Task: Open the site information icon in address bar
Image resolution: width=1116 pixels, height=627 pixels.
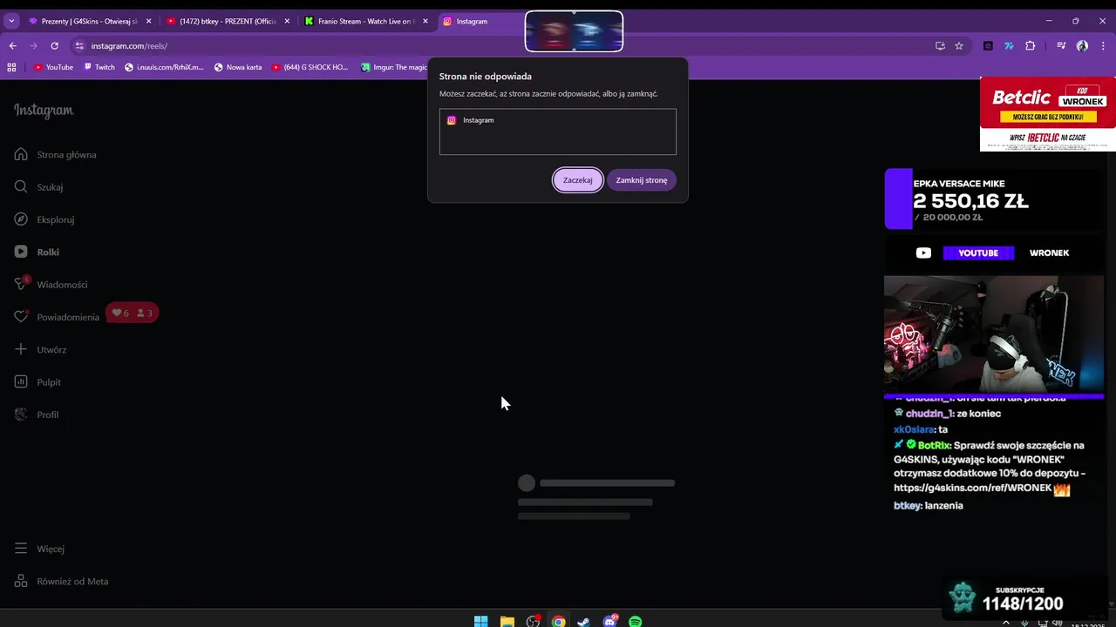Action: 79,45
